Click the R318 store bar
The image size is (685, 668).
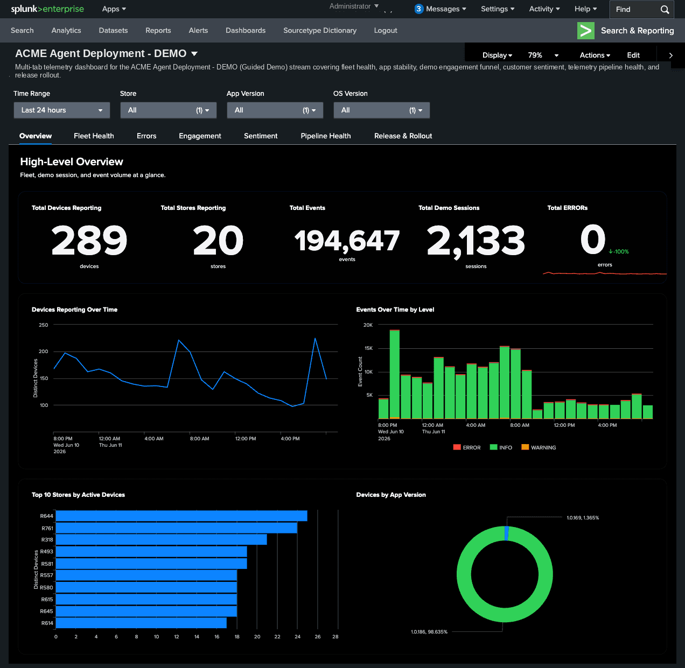point(162,540)
